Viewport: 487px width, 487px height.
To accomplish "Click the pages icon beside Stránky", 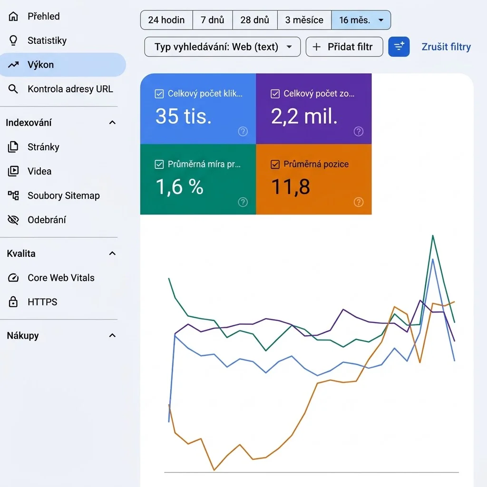I will 13,147.
